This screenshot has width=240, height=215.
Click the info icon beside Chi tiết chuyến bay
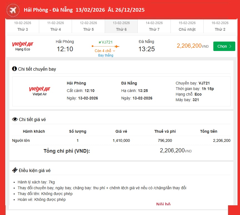coord(14,69)
